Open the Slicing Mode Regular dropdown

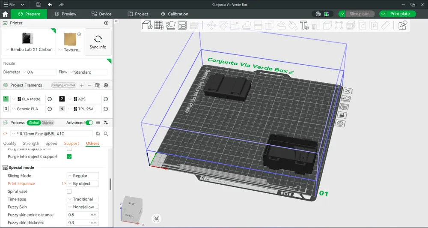(83, 176)
